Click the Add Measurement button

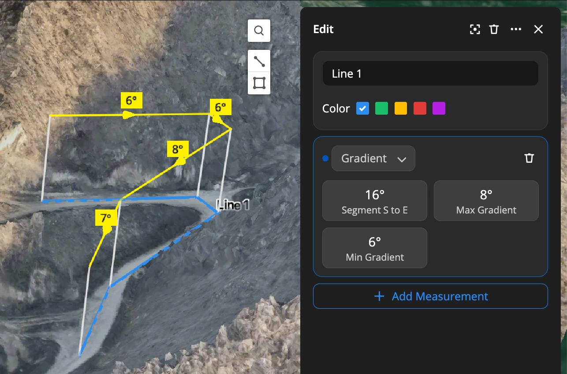[x=430, y=296]
